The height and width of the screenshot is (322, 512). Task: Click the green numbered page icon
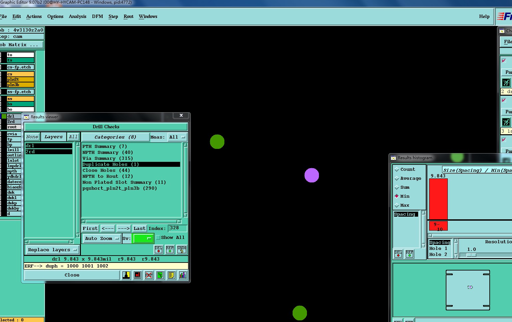[160, 275]
